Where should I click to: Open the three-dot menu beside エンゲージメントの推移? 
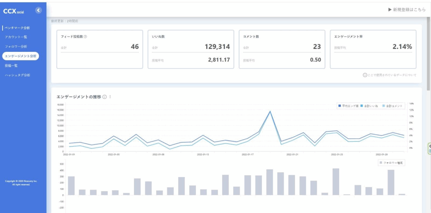110,97
